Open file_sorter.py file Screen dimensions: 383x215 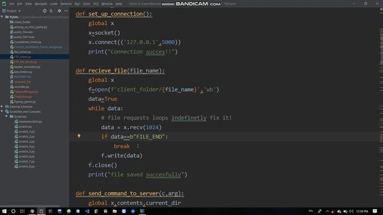pos(23,52)
